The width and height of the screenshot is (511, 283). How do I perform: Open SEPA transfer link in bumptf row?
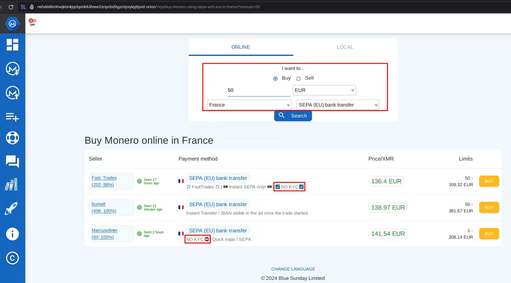click(218, 204)
